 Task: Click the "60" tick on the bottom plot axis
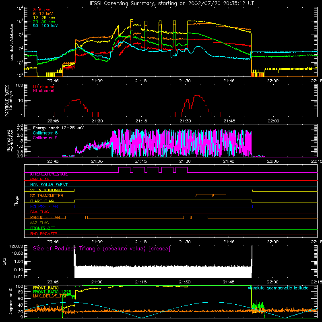(x=21, y=298)
